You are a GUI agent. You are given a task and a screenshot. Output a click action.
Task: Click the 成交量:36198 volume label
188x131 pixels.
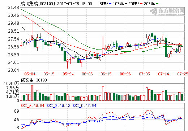point(34,80)
